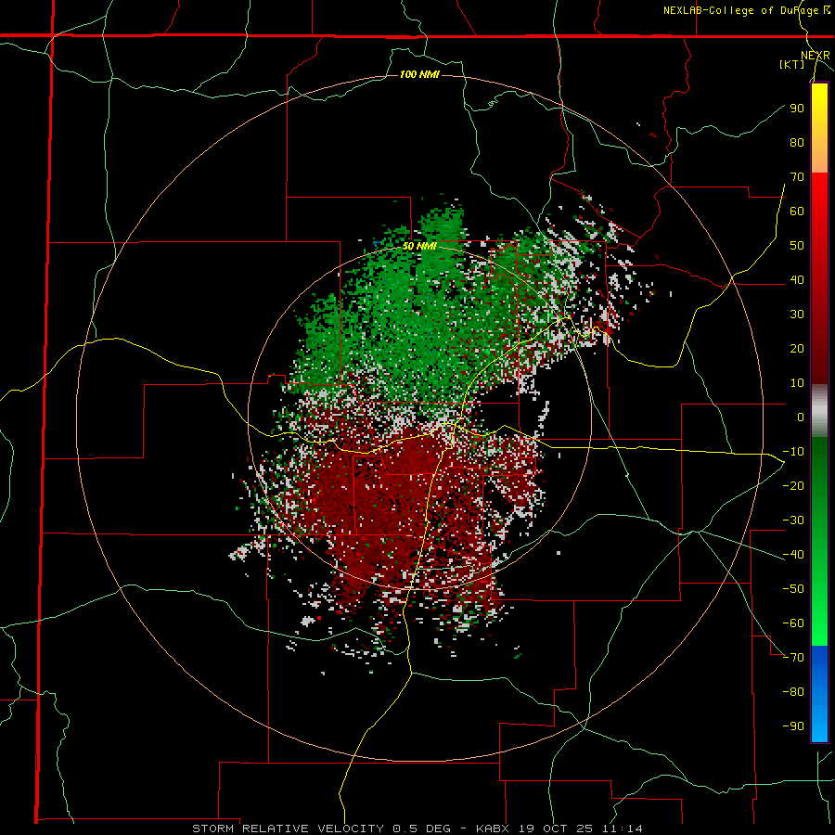Click the -20 value on the velocity scale
The height and width of the screenshot is (835, 835).
coord(793,485)
